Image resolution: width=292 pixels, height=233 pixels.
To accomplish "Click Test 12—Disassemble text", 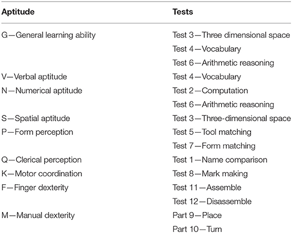I will 212,202.
